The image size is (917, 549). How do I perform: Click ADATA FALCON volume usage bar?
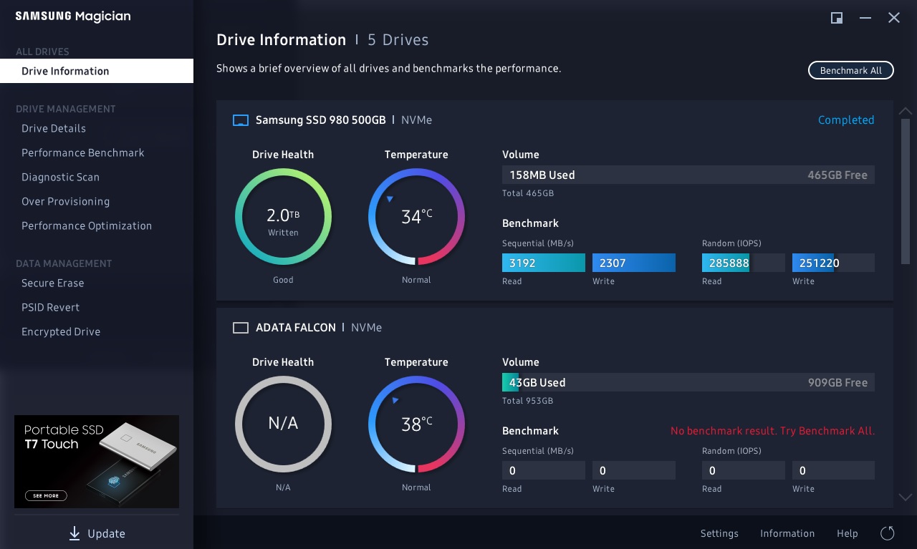point(688,383)
